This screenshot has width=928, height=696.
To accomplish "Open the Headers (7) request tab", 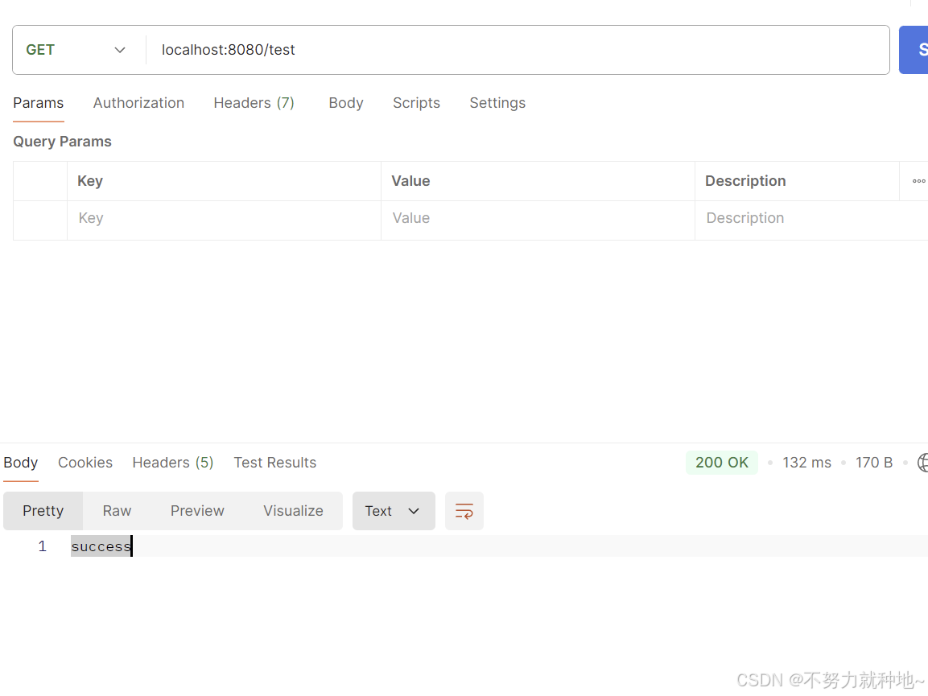I will [x=254, y=103].
